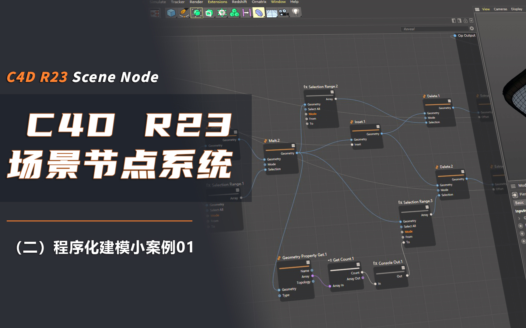Open Console Out.1 node menu icon
This screenshot has width=526, height=328.
403,268
